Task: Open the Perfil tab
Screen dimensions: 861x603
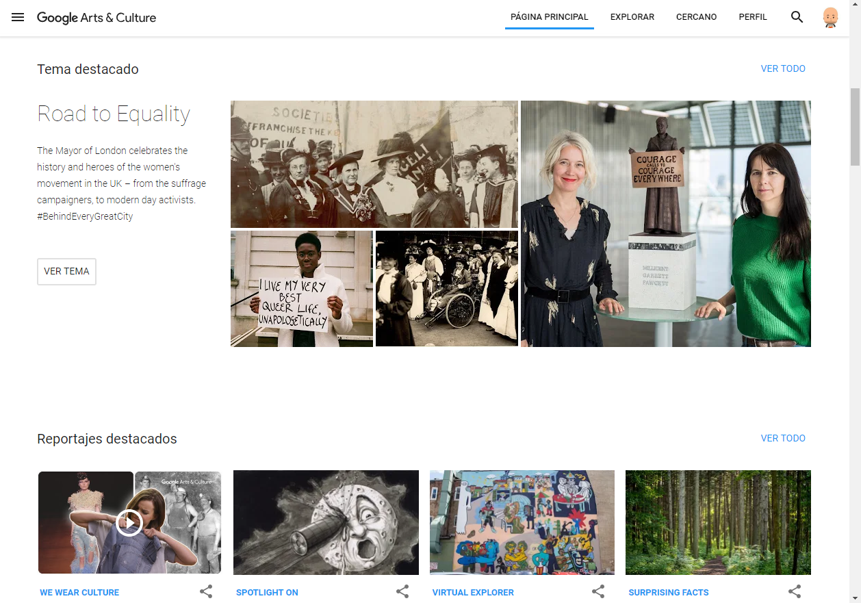Action: pyautogui.click(x=752, y=17)
